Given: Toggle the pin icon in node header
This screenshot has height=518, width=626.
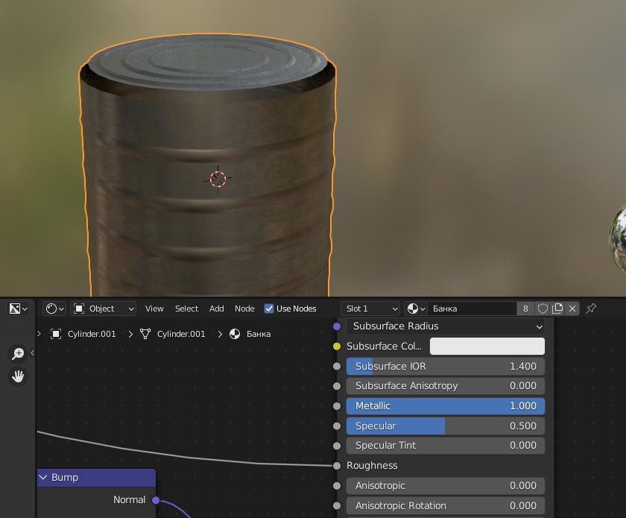Looking at the screenshot, I should [x=591, y=309].
